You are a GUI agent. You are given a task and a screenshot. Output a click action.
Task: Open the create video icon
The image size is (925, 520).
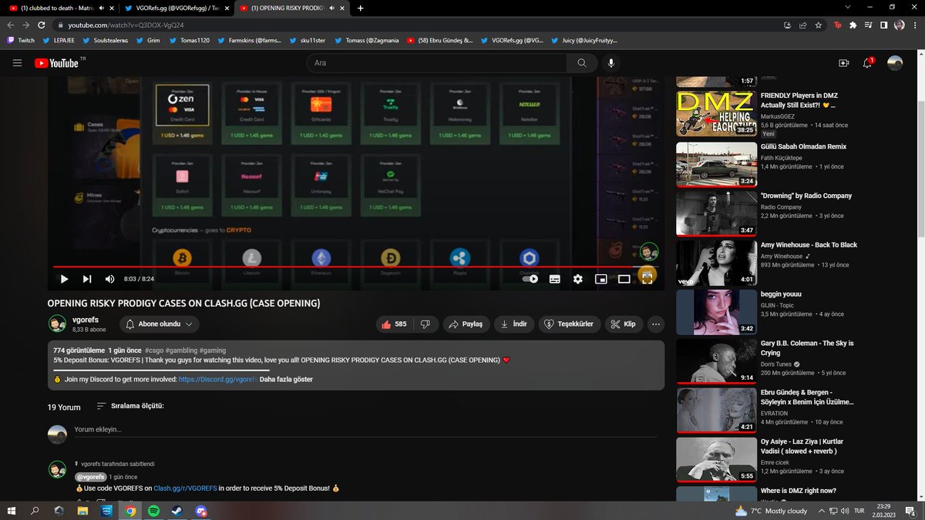tap(843, 63)
